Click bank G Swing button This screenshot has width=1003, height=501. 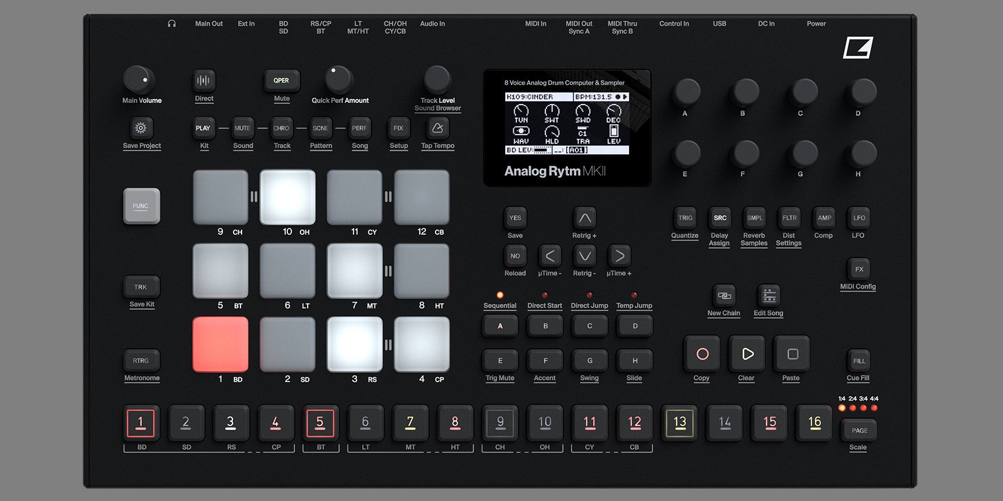click(589, 361)
